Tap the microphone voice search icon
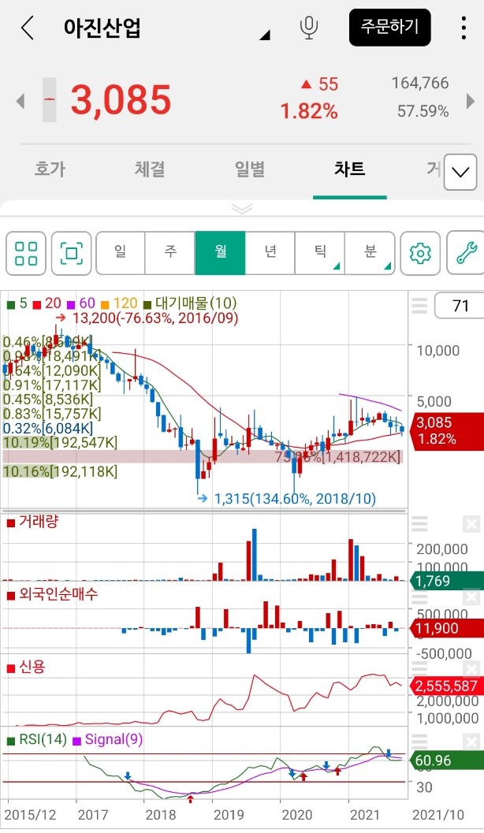Screen dimensions: 484x833 [x=309, y=27]
